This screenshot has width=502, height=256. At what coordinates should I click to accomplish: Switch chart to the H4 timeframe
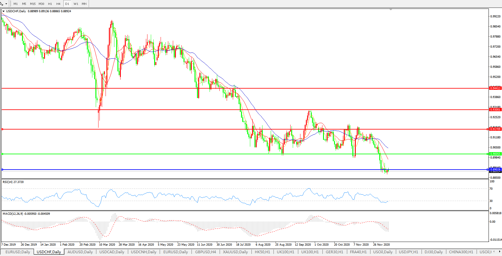click(x=58, y=4)
